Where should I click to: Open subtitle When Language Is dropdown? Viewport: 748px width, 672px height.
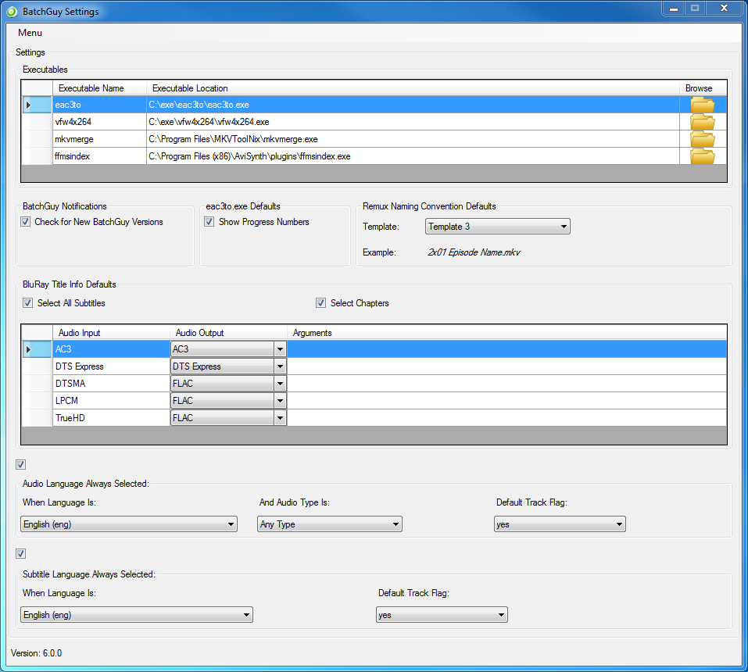[137, 615]
